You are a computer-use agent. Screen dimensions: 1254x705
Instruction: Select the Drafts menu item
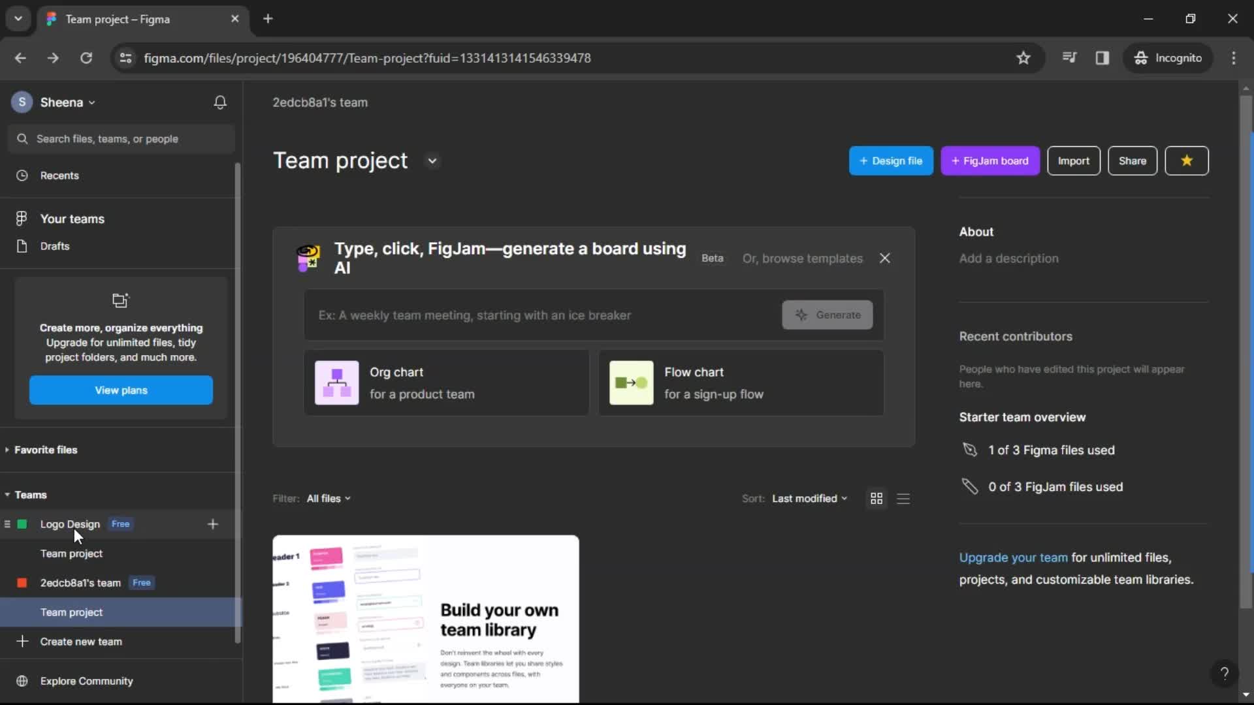[x=54, y=246]
